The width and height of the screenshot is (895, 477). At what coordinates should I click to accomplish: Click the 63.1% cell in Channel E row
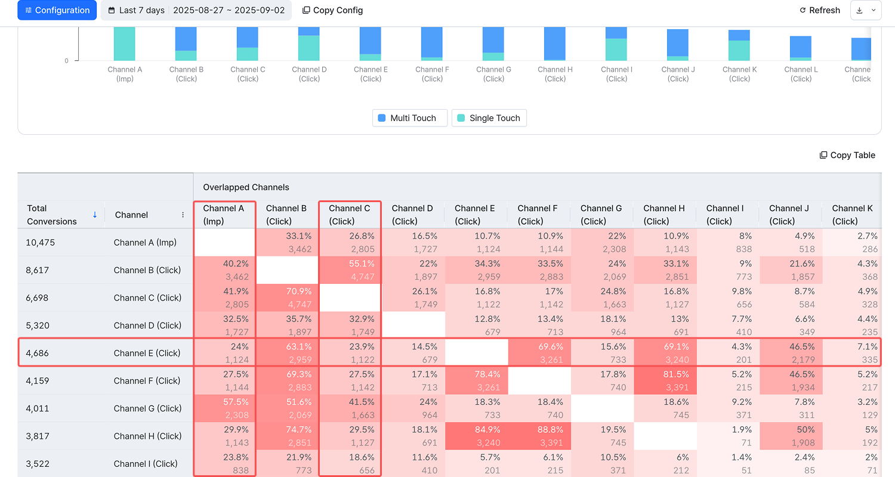pyautogui.click(x=288, y=353)
